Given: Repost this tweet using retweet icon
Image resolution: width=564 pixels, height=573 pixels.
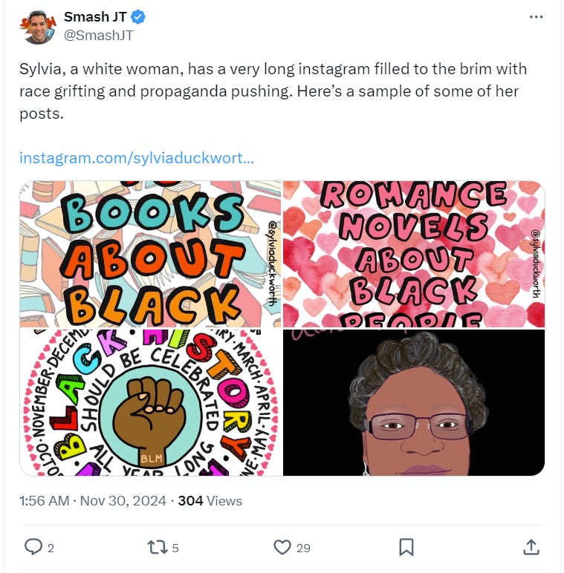Looking at the screenshot, I should point(157,548).
